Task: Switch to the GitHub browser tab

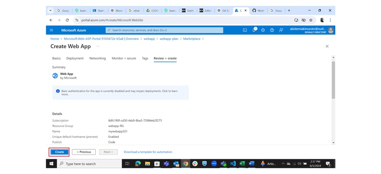Action: (259, 10)
